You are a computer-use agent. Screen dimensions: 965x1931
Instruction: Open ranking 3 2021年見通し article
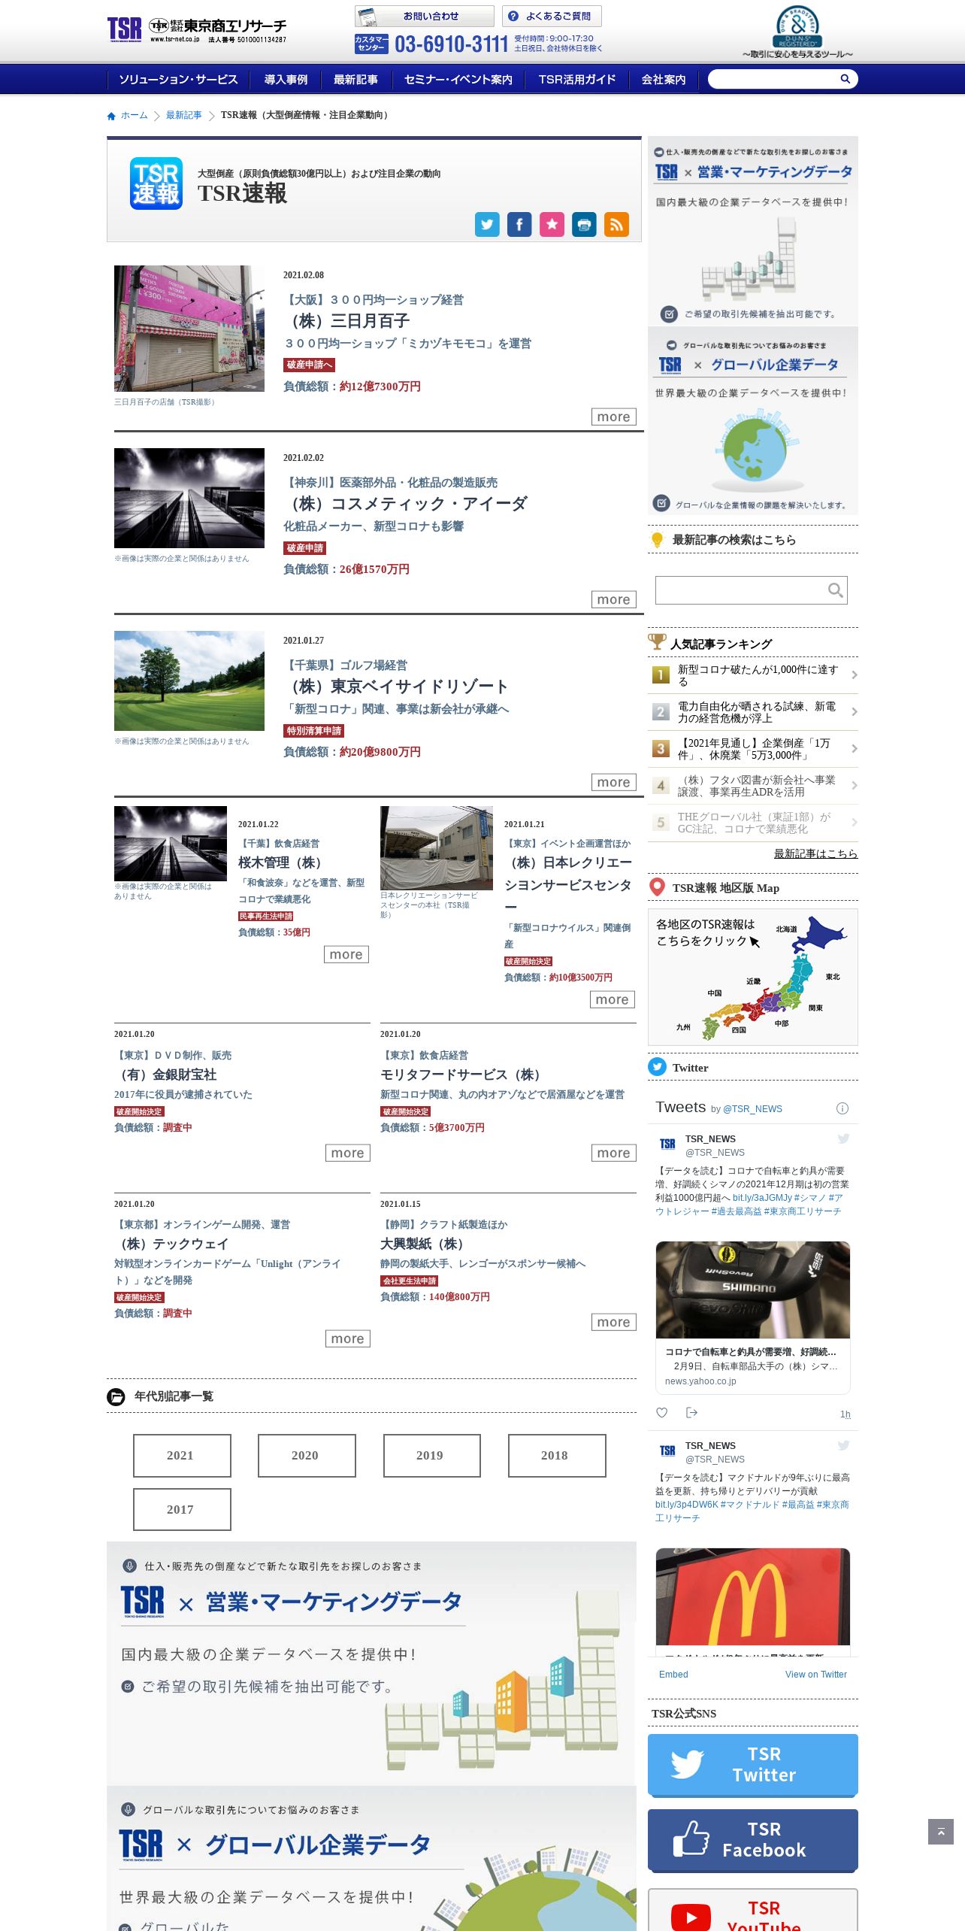[753, 749]
